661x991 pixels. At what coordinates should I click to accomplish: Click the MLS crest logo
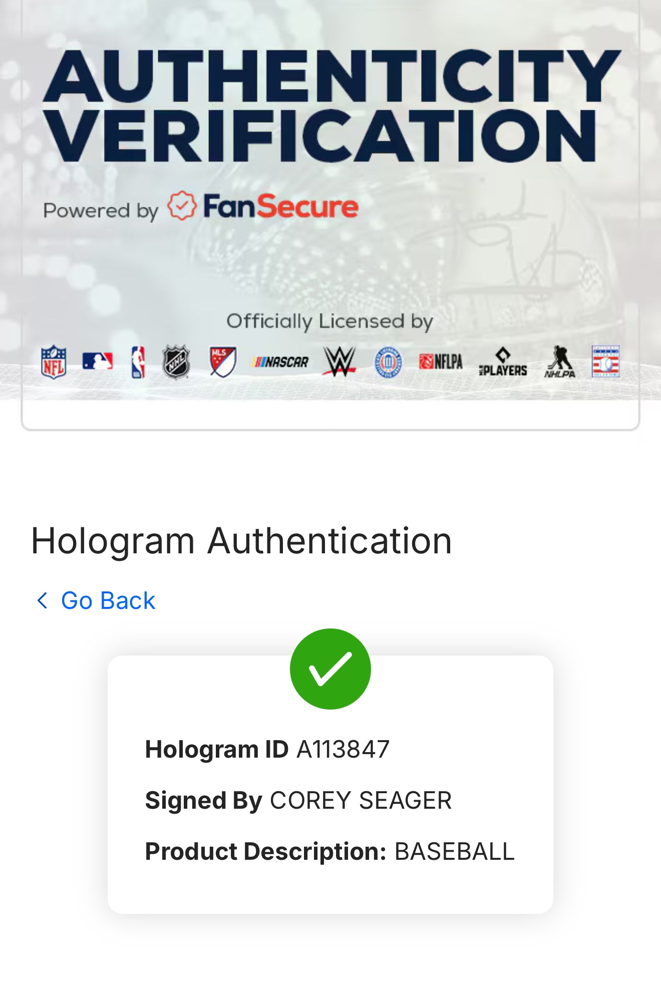(223, 362)
